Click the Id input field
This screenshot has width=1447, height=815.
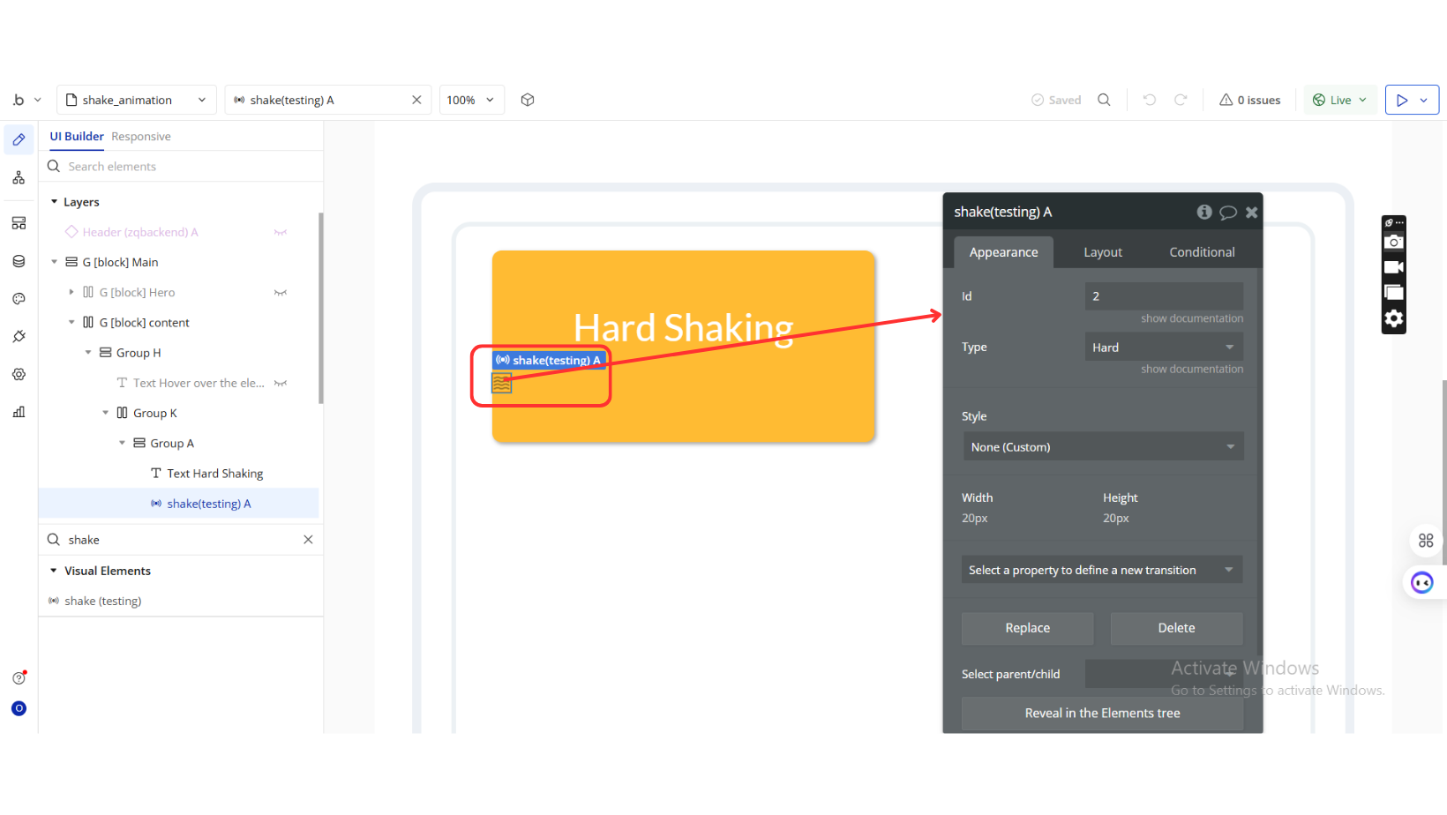click(1164, 296)
